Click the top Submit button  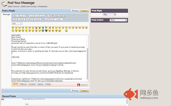84,11
